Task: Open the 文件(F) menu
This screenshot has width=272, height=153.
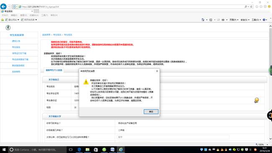Action: 5,15
